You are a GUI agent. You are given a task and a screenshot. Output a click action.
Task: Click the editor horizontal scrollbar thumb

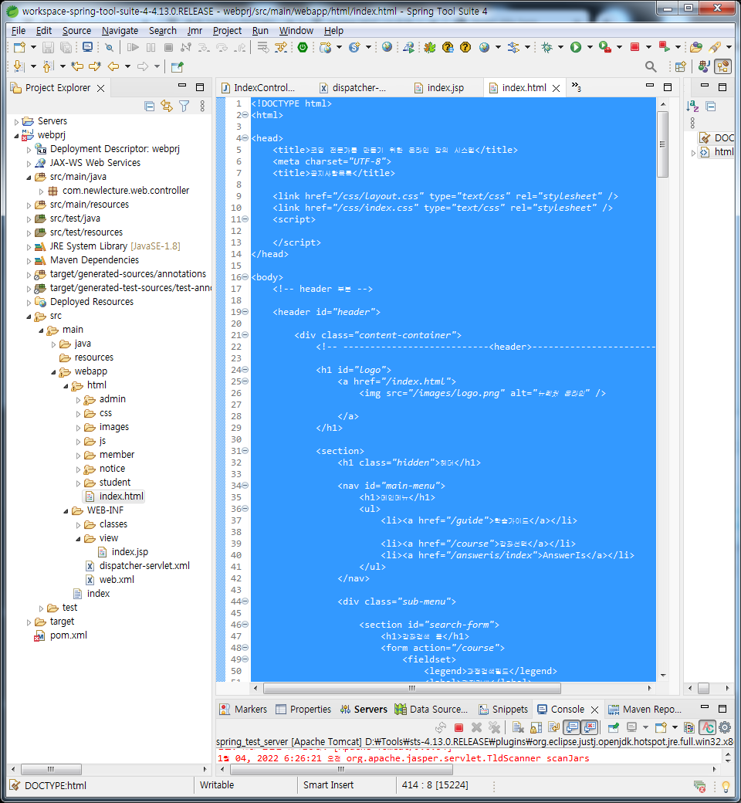coord(411,688)
